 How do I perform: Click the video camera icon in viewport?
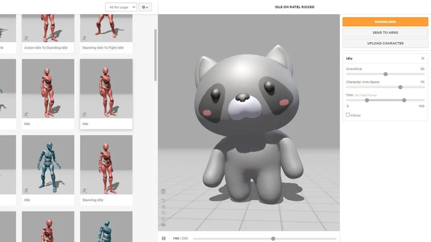163,225
